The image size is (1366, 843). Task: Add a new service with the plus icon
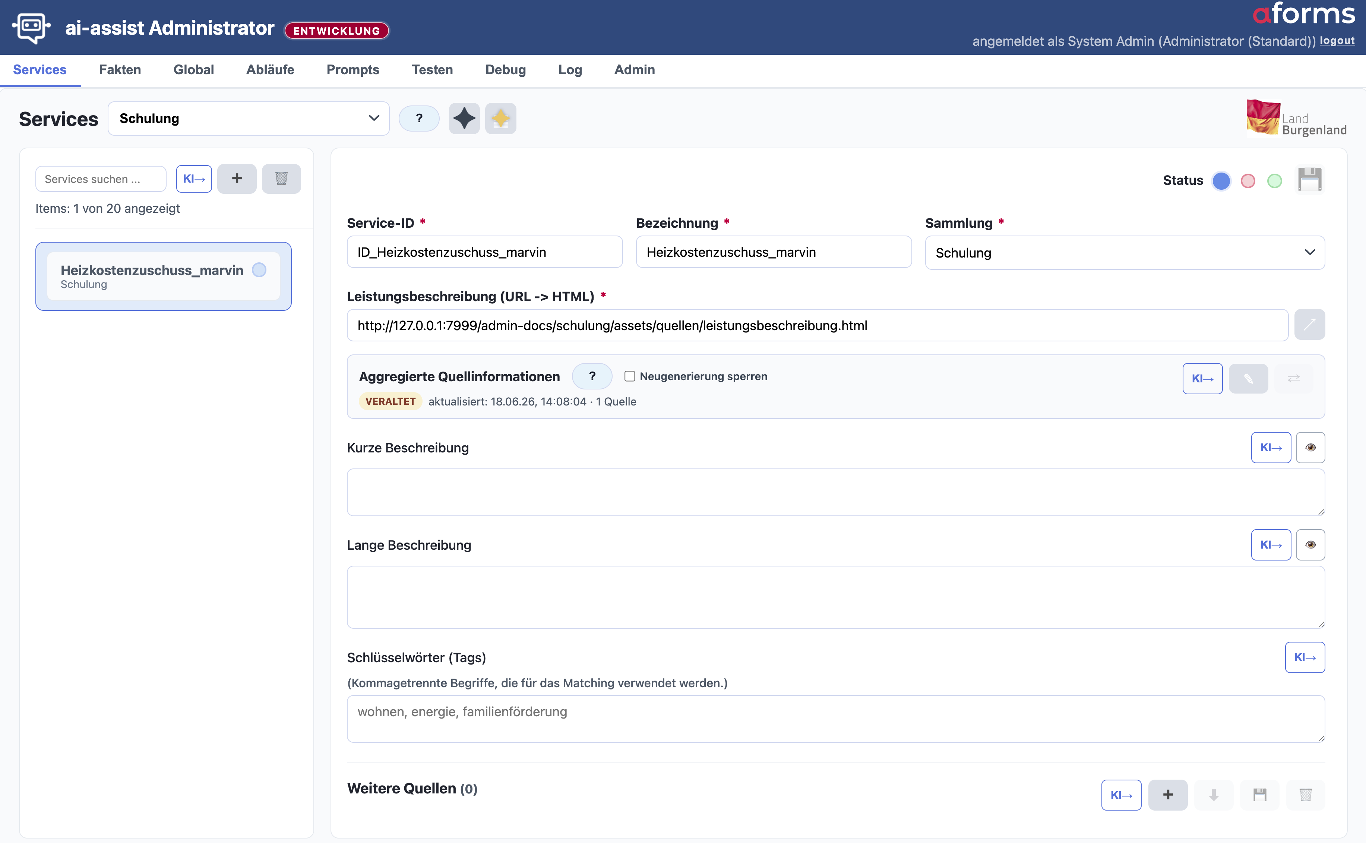coord(237,179)
